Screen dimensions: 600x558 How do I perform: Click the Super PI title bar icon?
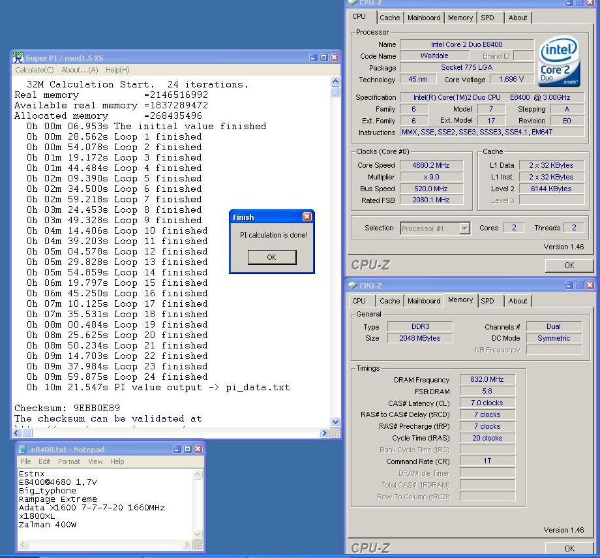pos(18,57)
